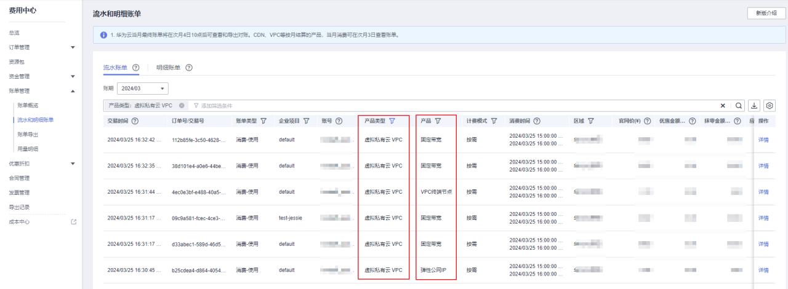Open 详情 for order 38d101e4-a0e6-44be
This screenshot has height=289, width=788.
click(763, 166)
